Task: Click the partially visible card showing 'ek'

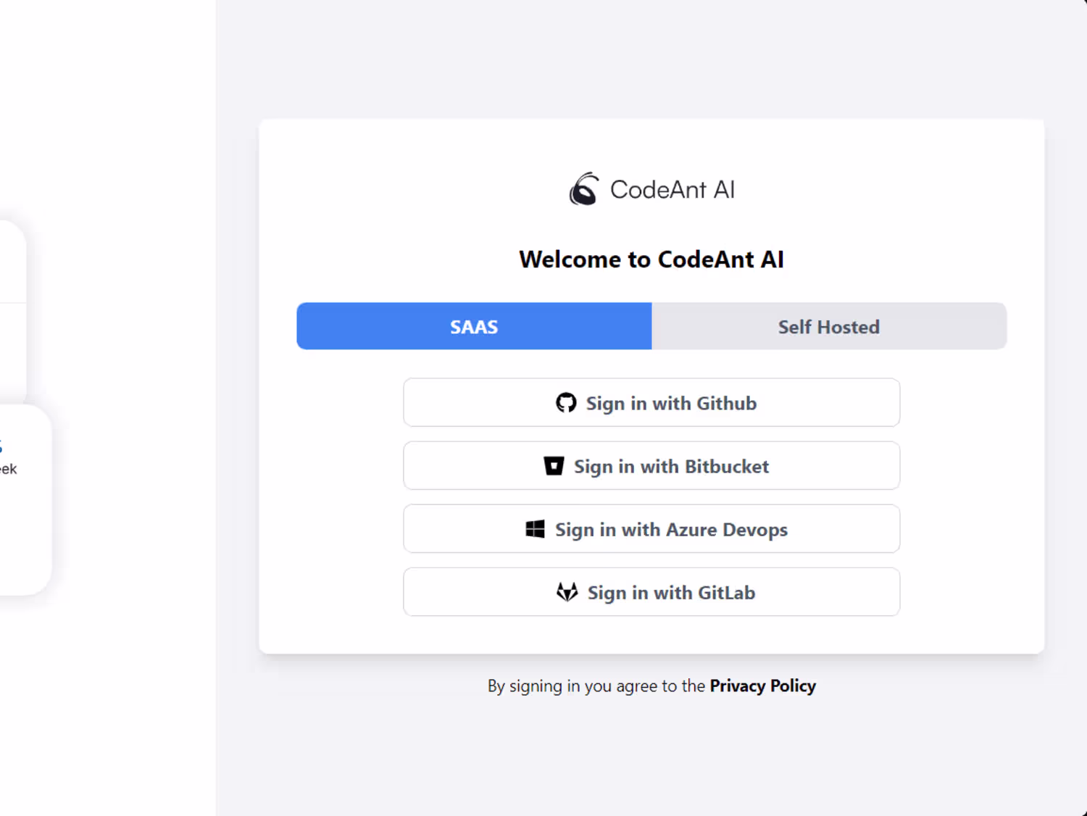Action: [x=22, y=500]
